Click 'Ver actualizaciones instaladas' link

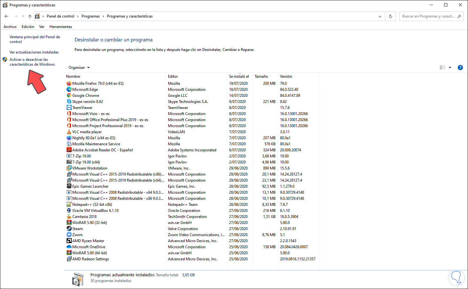coord(34,52)
